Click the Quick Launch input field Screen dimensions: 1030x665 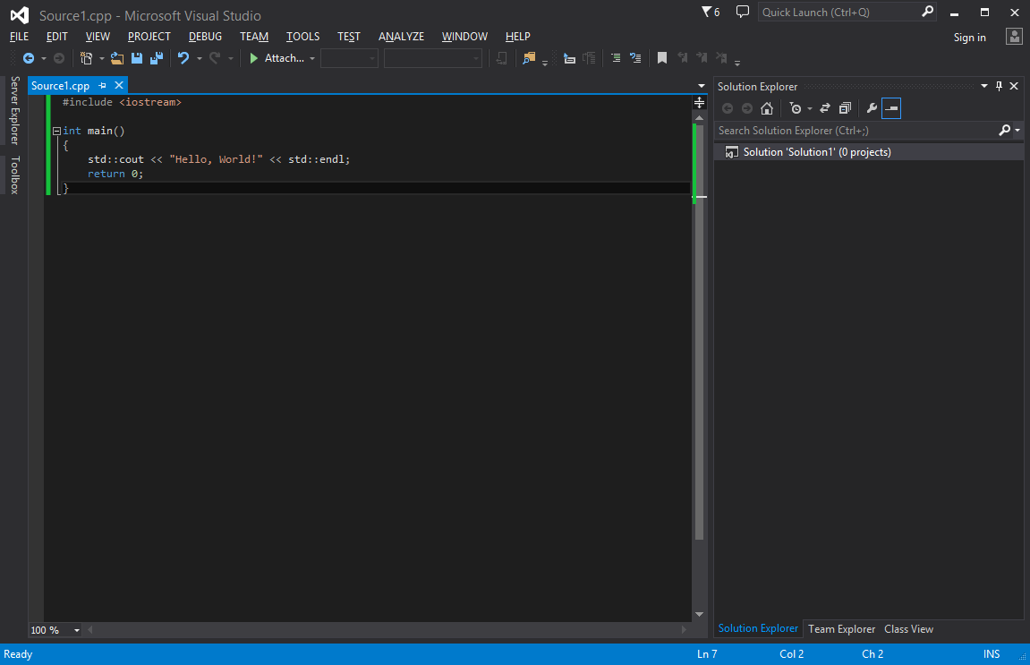tap(839, 12)
